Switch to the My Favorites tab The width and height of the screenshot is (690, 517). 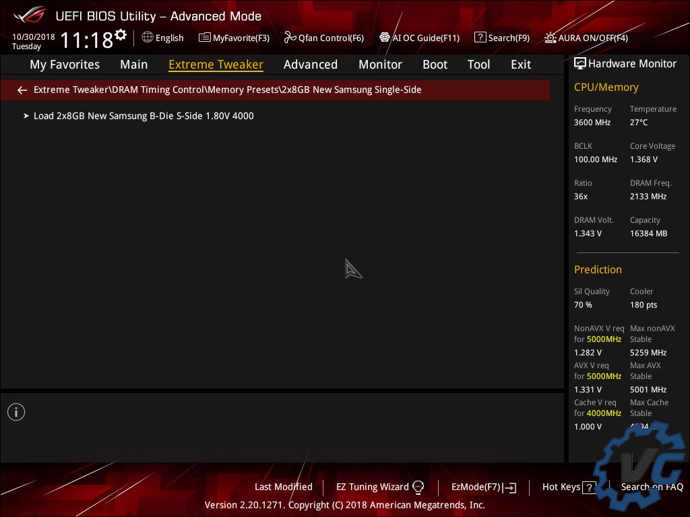click(65, 65)
